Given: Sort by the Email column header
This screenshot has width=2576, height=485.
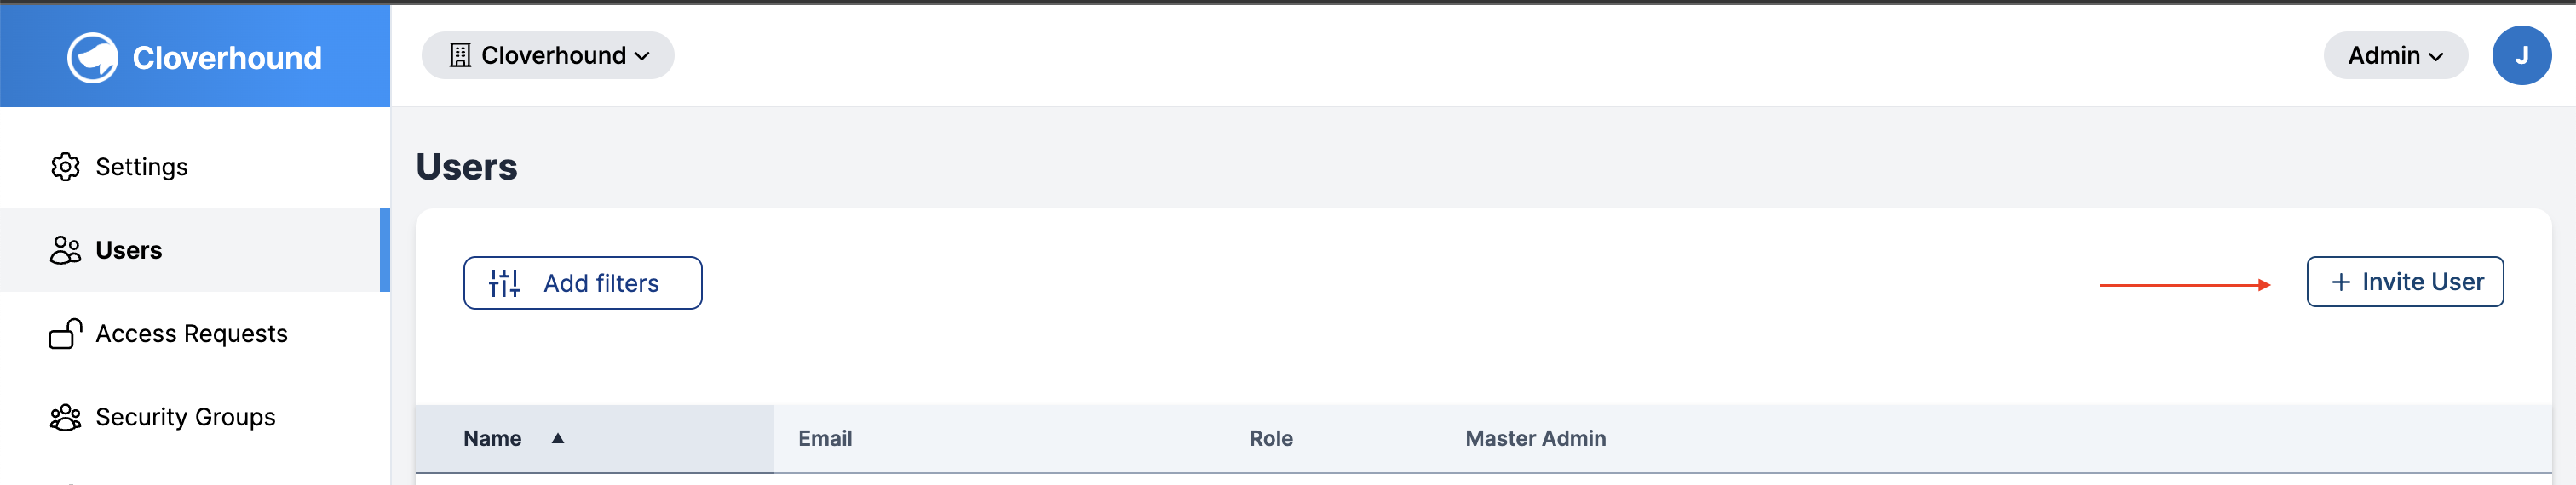Looking at the screenshot, I should pos(825,438).
